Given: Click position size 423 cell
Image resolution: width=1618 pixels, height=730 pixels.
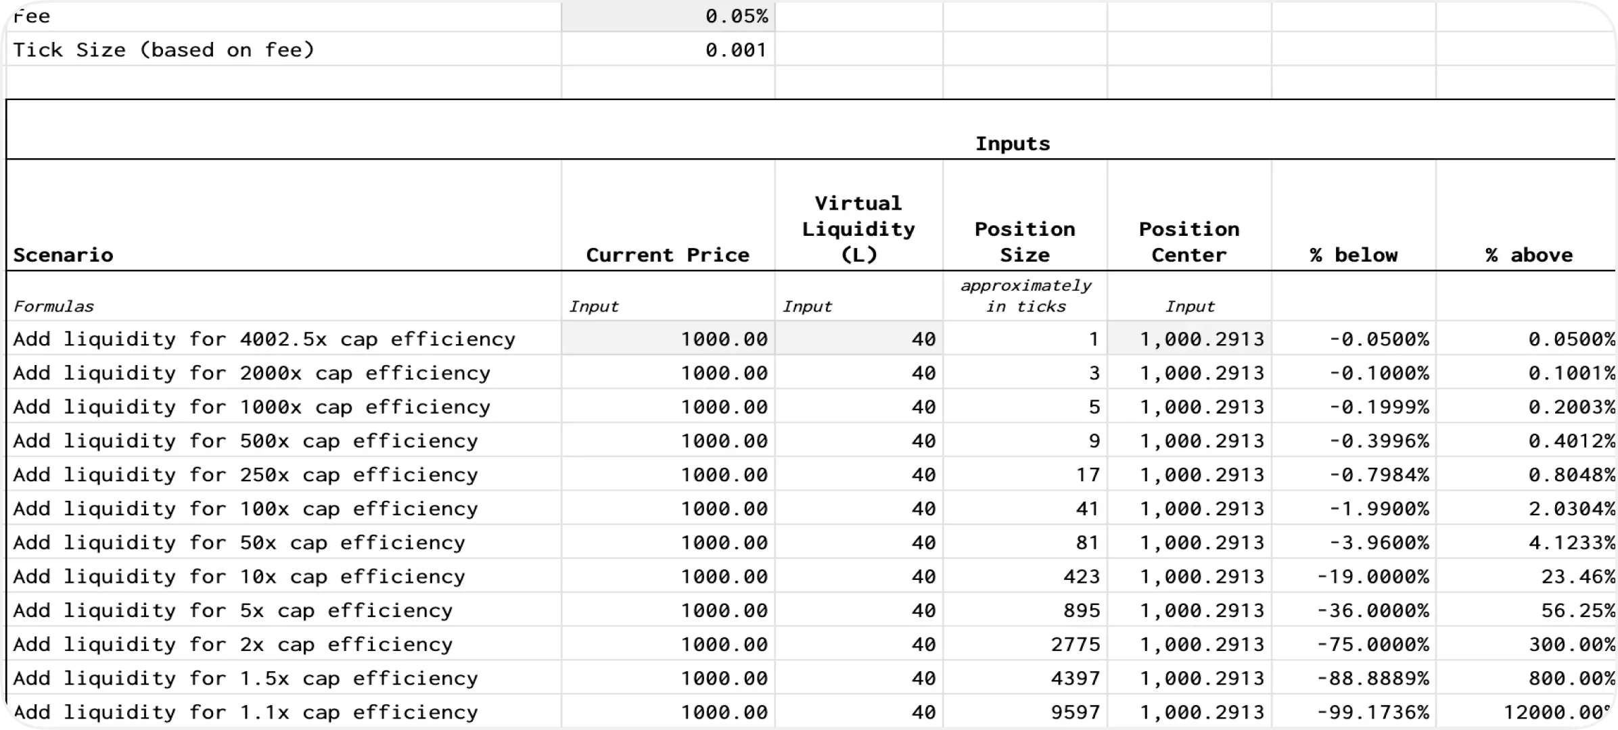Looking at the screenshot, I should click(1025, 576).
